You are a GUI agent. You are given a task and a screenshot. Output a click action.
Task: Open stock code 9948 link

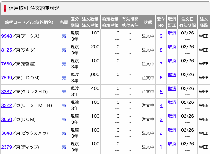pyautogui.click(x=6, y=36)
